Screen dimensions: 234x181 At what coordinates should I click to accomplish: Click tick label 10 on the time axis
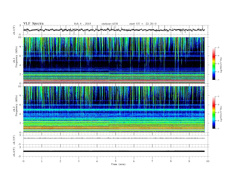coord(208,161)
